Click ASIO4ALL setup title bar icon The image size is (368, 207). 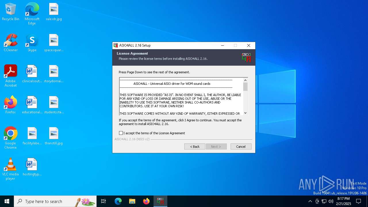(x=116, y=45)
